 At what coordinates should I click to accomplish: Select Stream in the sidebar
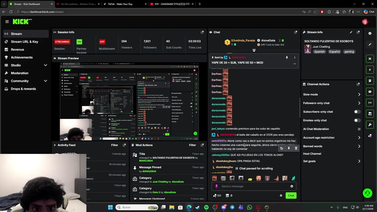pyautogui.click(x=26, y=34)
